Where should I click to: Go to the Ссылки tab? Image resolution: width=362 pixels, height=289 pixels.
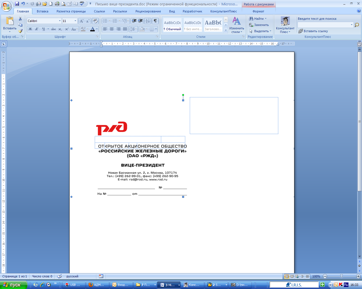[x=99, y=11]
